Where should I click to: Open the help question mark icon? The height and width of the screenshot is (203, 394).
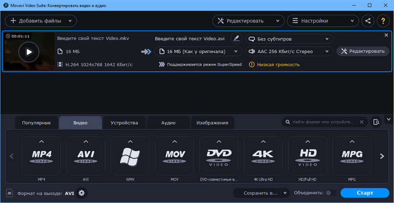[x=383, y=21]
